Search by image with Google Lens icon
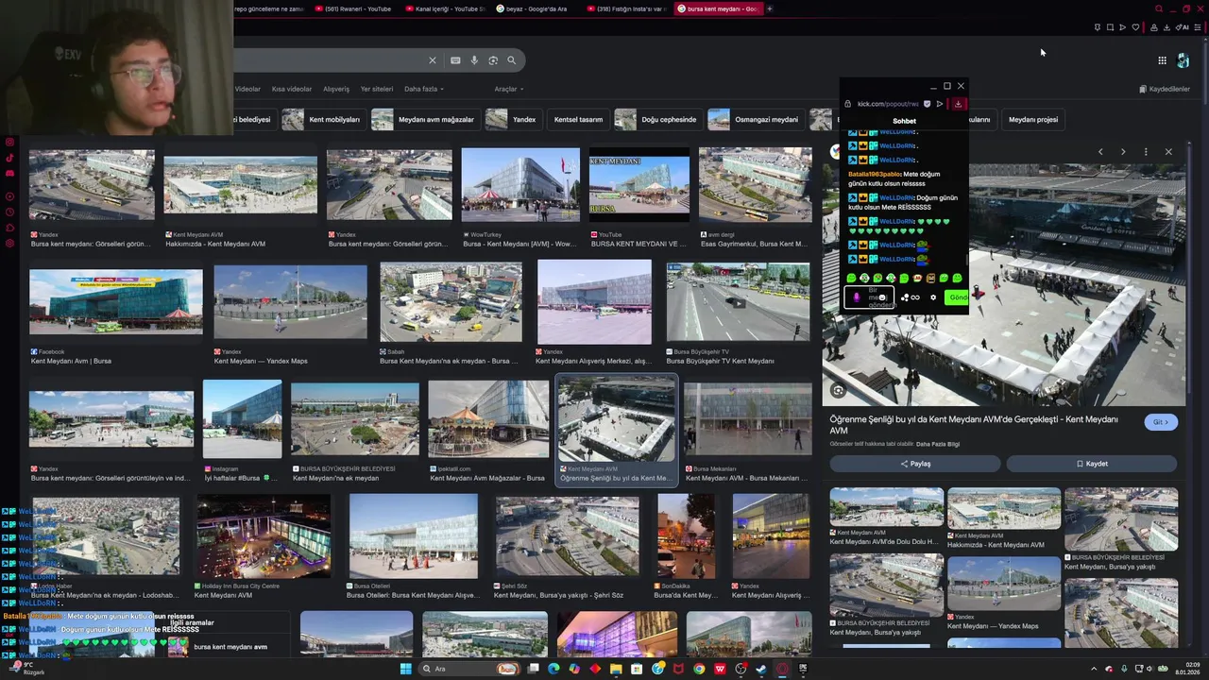1209x680 pixels. [x=493, y=60]
